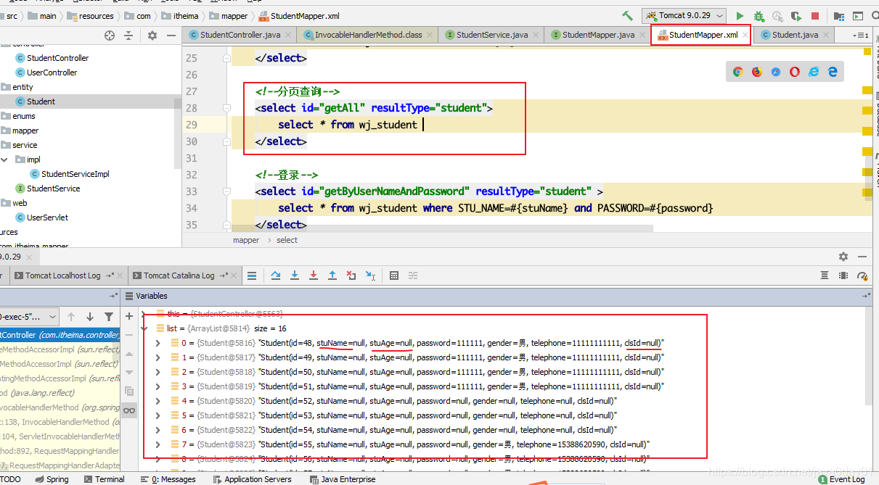879x485 pixels.
Task: Expand list element 4 Student@5820
Action: pyautogui.click(x=158, y=401)
